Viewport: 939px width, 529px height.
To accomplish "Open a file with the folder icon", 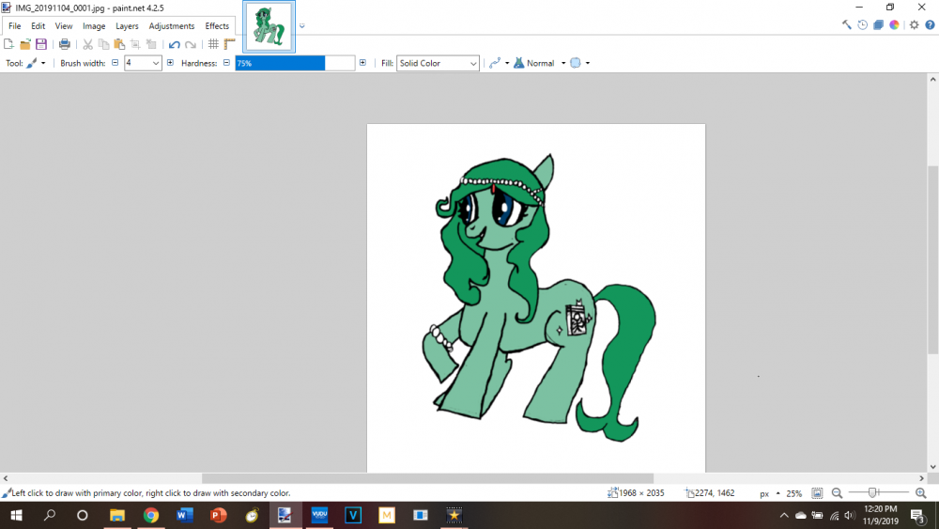I will coord(25,44).
